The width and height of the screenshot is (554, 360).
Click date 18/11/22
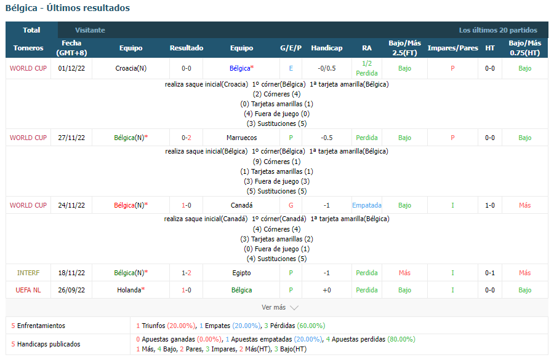[71, 273]
